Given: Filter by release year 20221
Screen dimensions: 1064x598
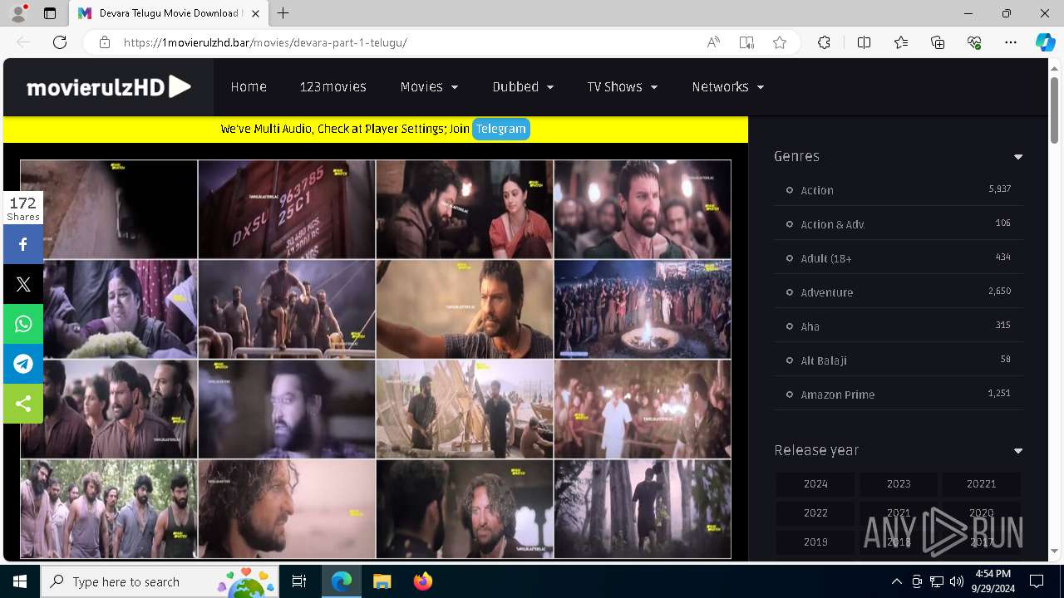Looking at the screenshot, I should [982, 484].
